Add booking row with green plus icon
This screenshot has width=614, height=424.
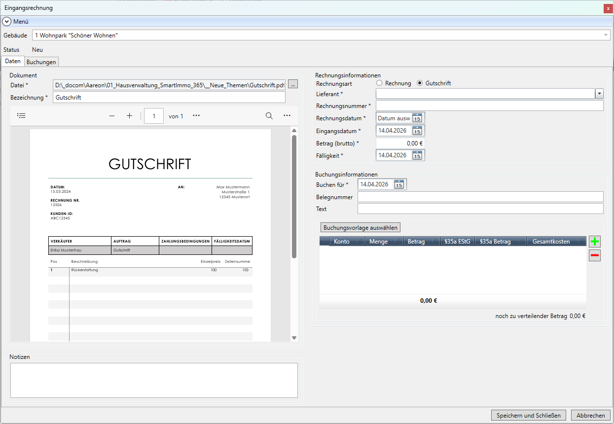595,242
